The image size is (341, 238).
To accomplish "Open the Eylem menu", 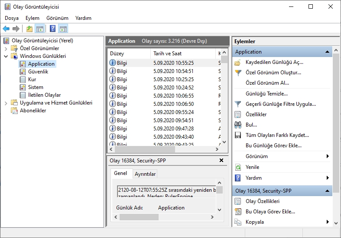I will coord(32,18).
